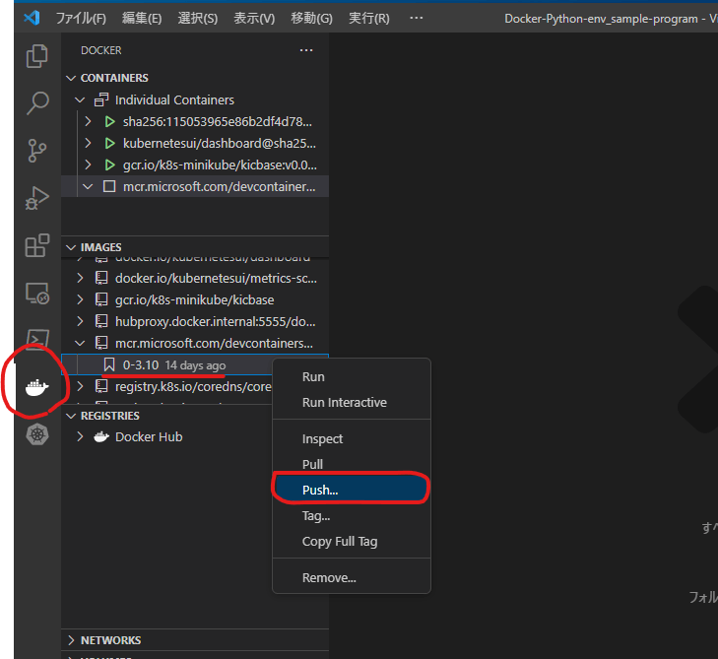Expand gcr.io/k8s-minikube/kicbase:v0.0 container
Image resolution: width=718 pixels, height=659 pixels.
coord(88,165)
